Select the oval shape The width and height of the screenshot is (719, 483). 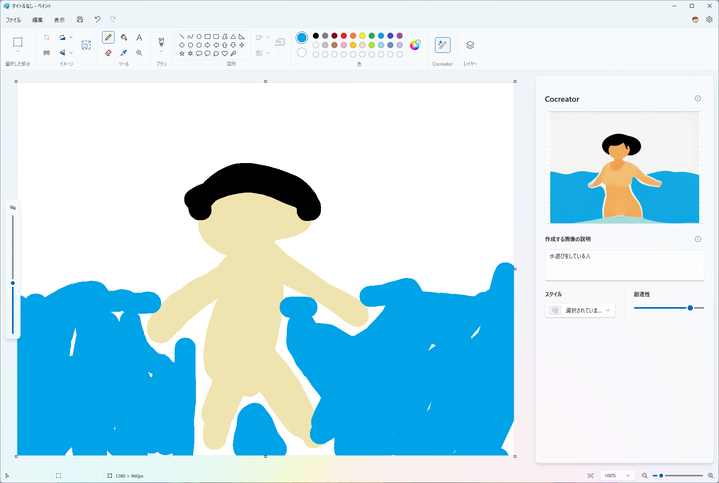(x=199, y=36)
